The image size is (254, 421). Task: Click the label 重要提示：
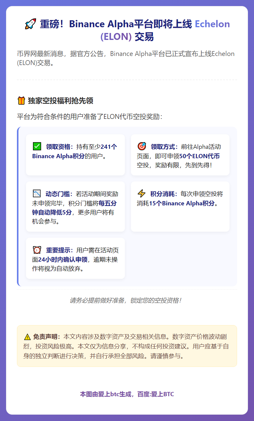click(x=60, y=250)
